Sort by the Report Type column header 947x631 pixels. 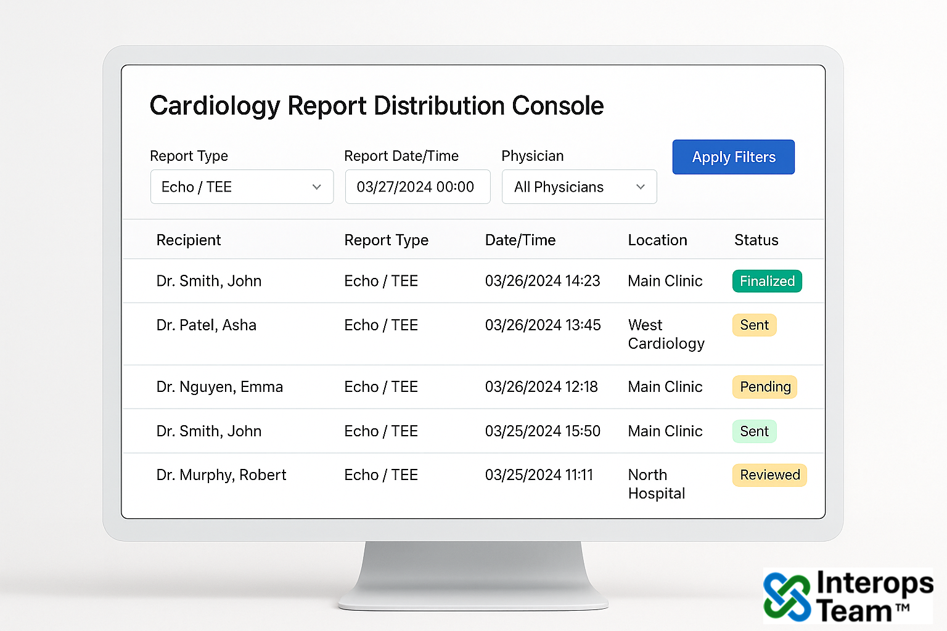pyautogui.click(x=387, y=240)
